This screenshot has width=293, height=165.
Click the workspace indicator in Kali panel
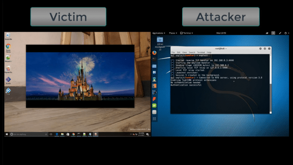coord(273,33)
